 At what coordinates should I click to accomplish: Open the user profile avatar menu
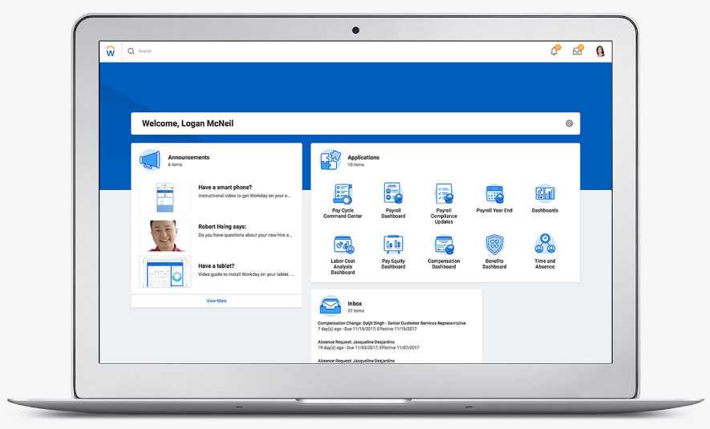pyautogui.click(x=600, y=51)
